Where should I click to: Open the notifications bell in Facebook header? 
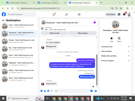point(124,14)
